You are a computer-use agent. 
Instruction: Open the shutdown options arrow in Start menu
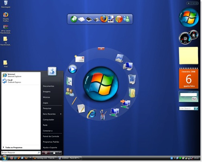[x=60, y=152]
